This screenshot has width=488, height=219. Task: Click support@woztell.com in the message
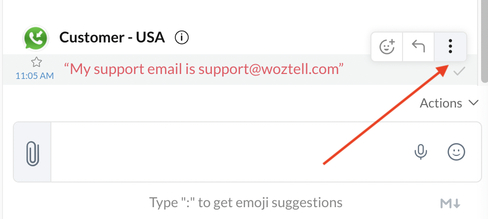269,70
